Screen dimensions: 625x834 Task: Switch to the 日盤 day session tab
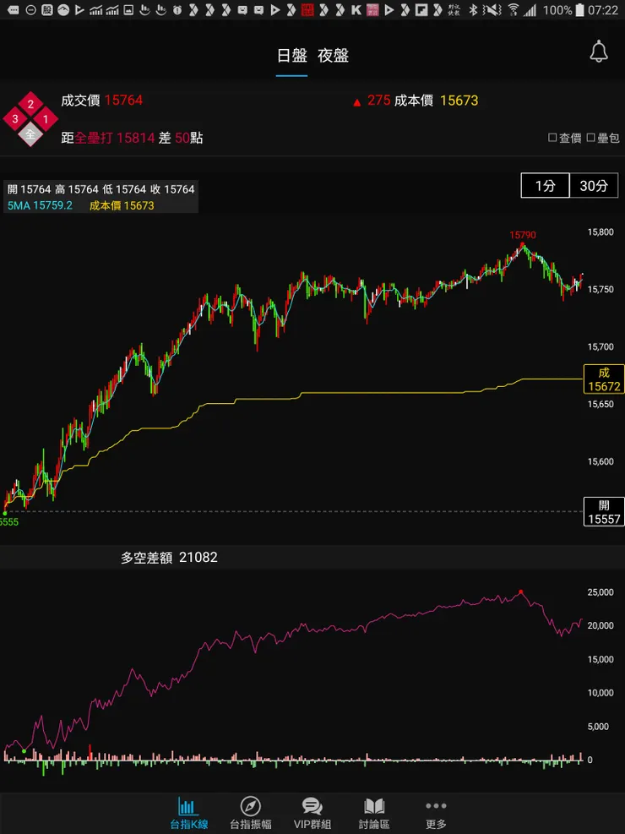(291, 56)
